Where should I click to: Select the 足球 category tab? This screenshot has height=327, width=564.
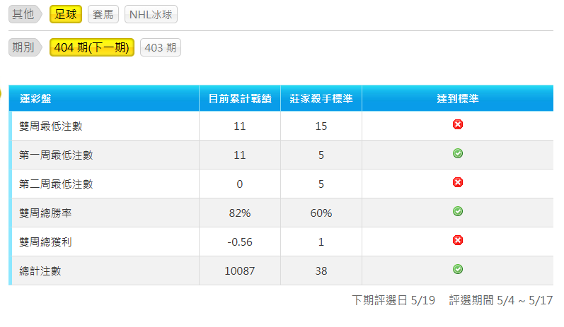(x=66, y=14)
